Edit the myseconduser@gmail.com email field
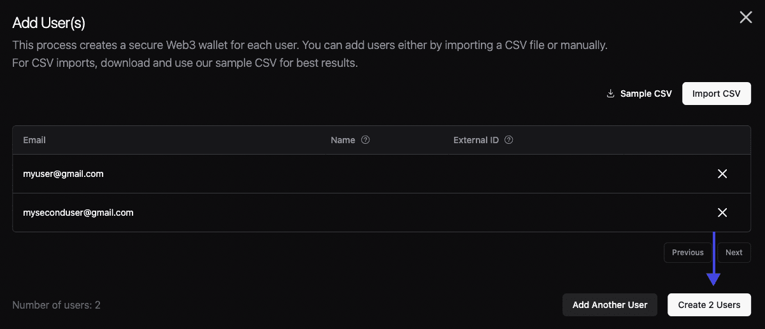 [78, 213]
